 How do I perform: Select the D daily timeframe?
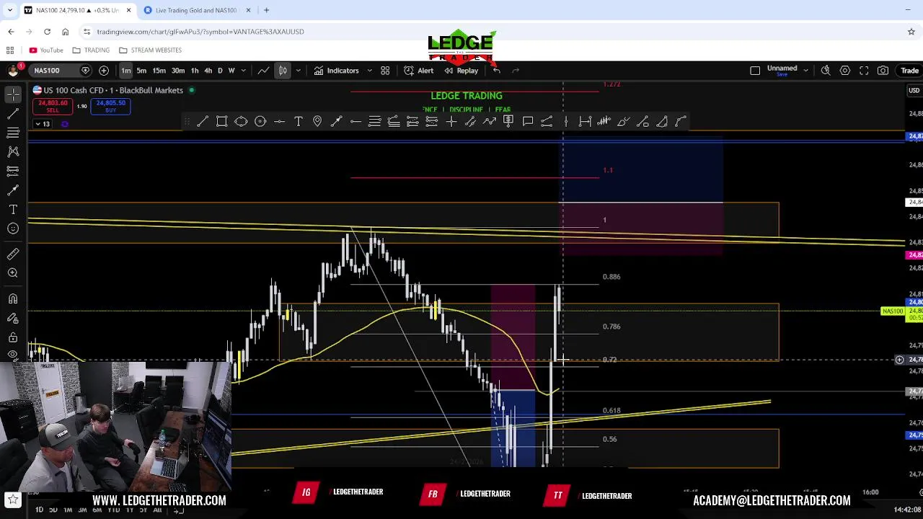tap(220, 71)
